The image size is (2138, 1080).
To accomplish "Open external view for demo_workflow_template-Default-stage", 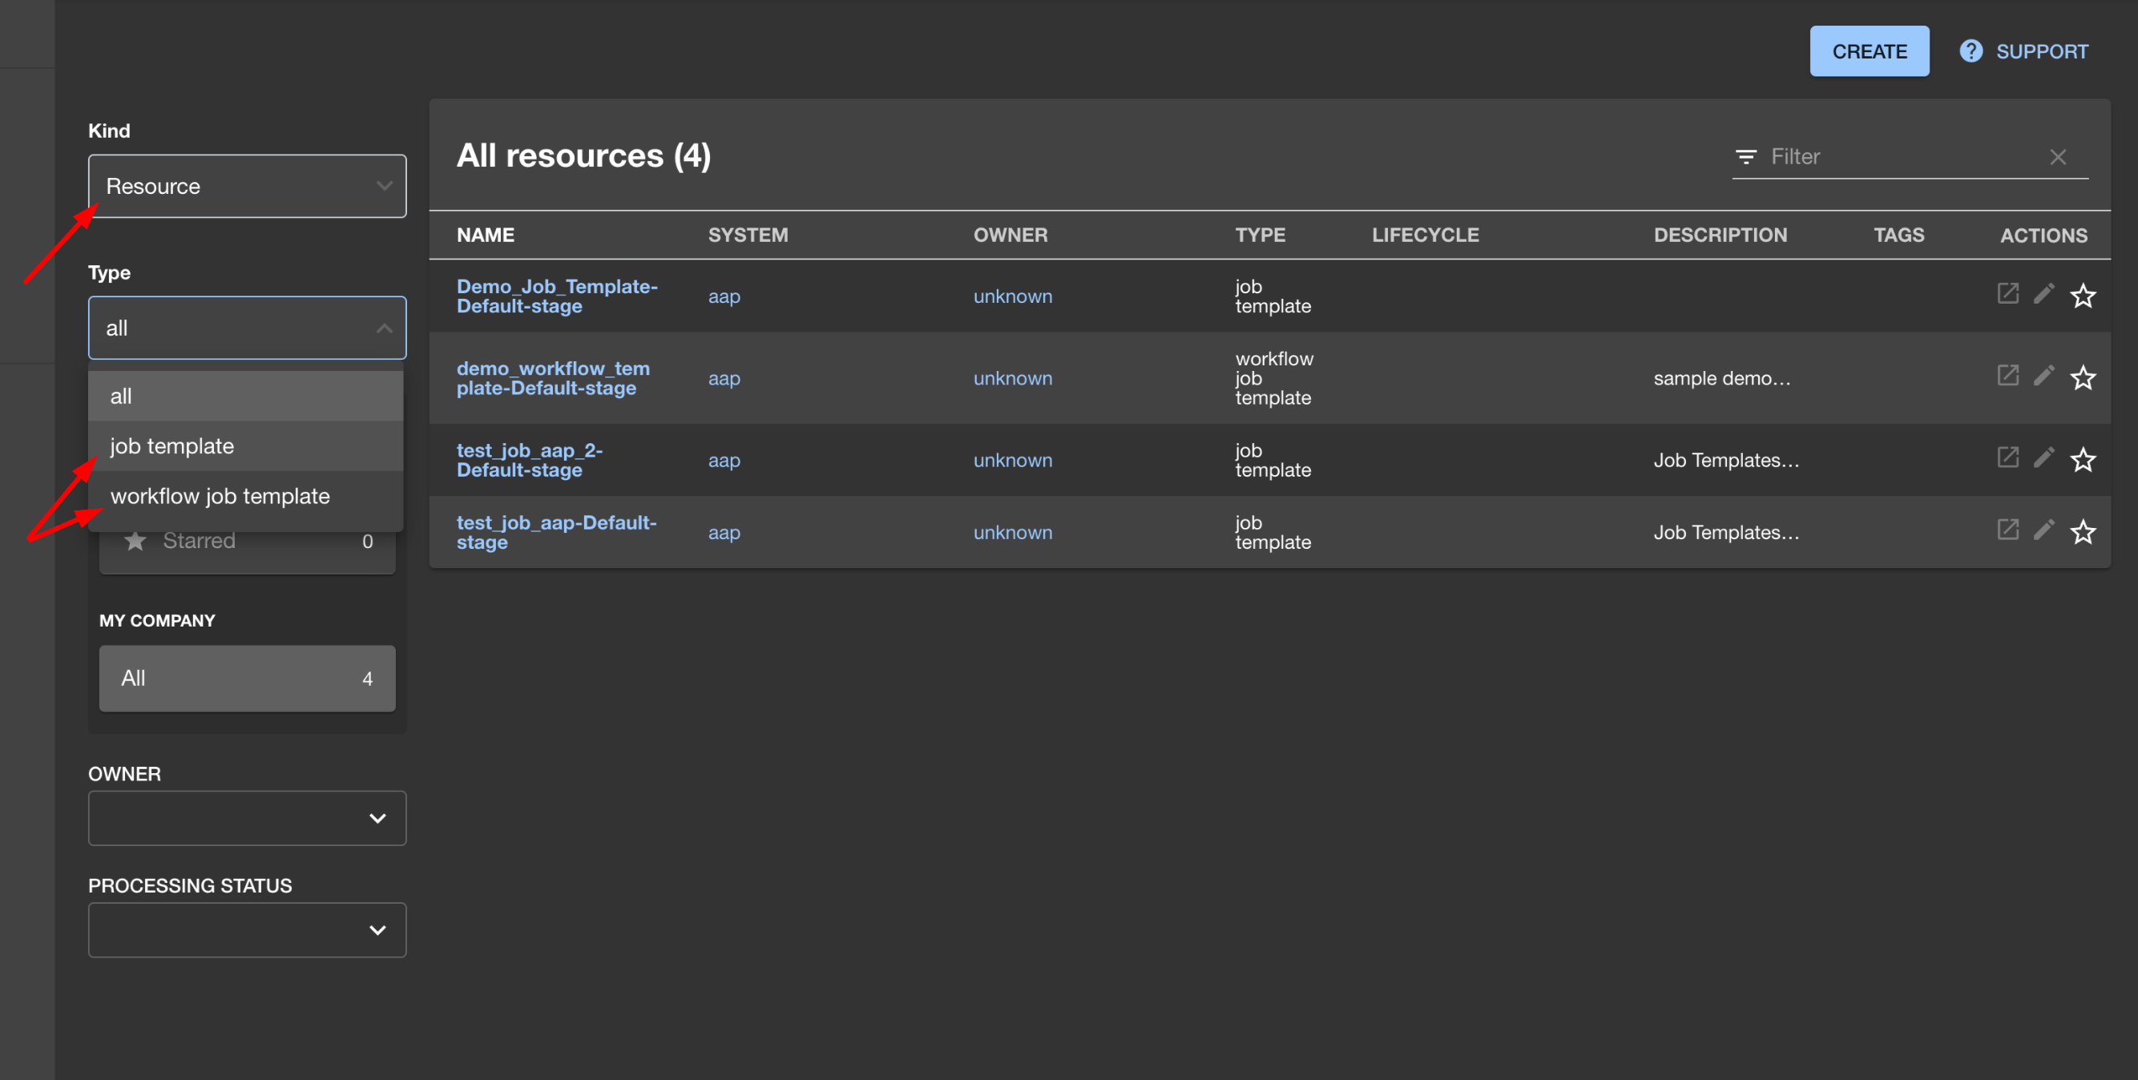I will pyautogui.click(x=2007, y=377).
